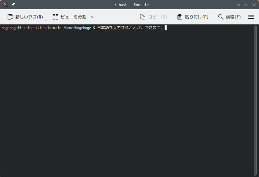Click the 新しいタブ(N) new tab button
This screenshot has height=177, width=259.
pyautogui.click(x=25, y=17)
